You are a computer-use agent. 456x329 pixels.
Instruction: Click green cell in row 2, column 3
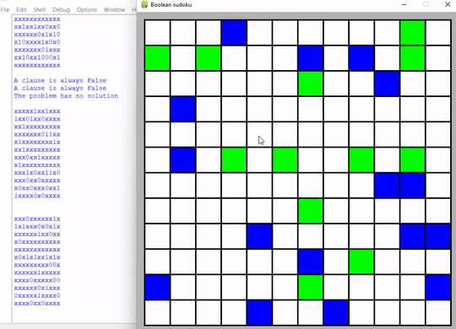pos(209,58)
